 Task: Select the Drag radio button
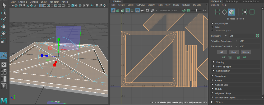coord(212,27)
